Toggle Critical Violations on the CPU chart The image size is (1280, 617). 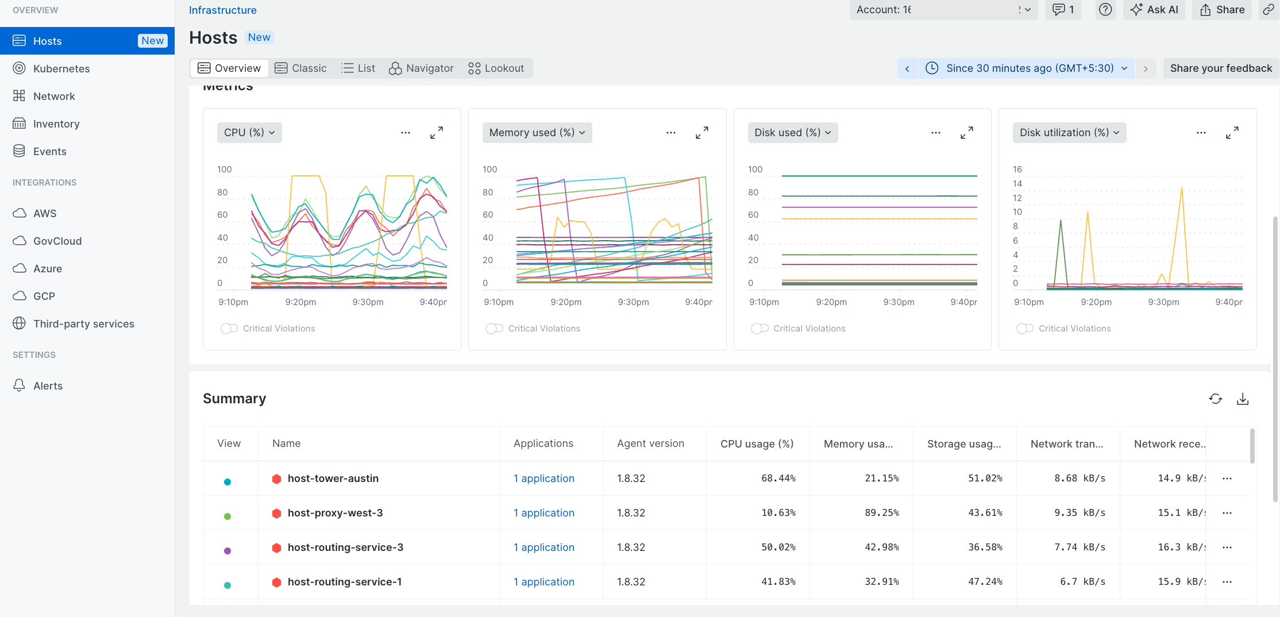pos(229,329)
